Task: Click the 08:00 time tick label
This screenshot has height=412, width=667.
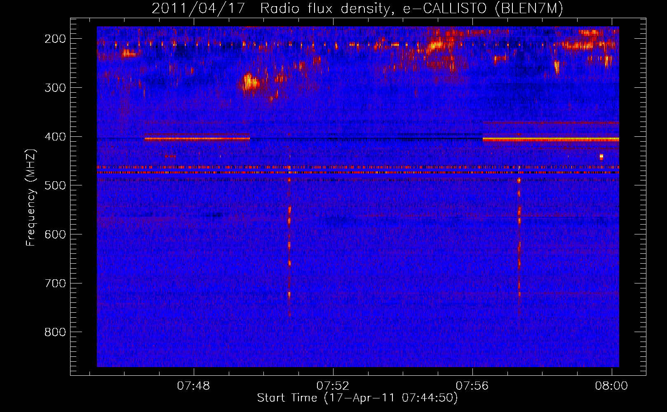Action: click(x=611, y=386)
